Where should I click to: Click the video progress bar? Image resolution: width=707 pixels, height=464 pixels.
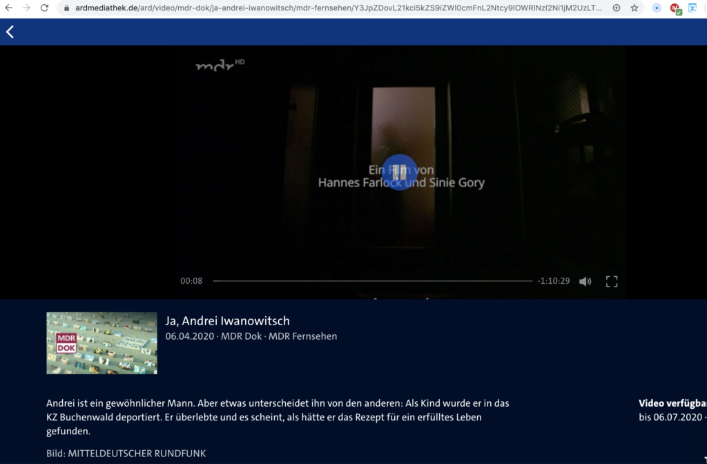click(x=372, y=281)
